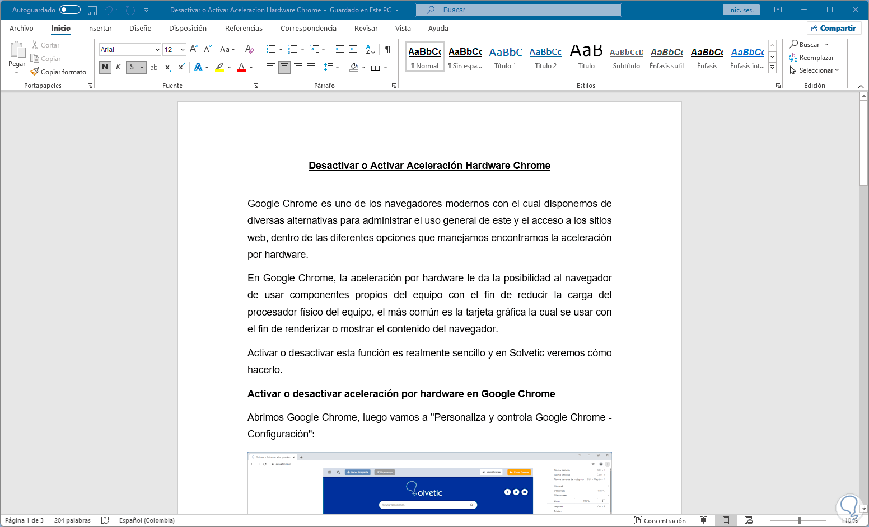Expand the Styles gallery more arrow

(x=773, y=67)
